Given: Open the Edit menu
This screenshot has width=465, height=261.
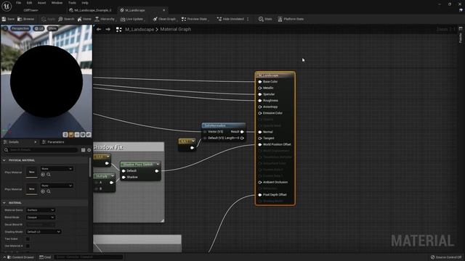Looking at the screenshot, I should [29, 3].
